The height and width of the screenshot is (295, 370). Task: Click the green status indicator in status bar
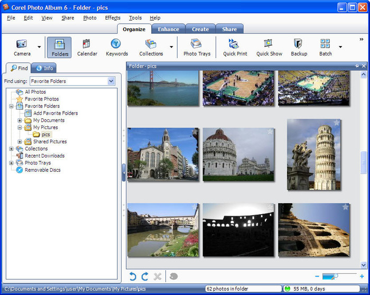[287, 289]
